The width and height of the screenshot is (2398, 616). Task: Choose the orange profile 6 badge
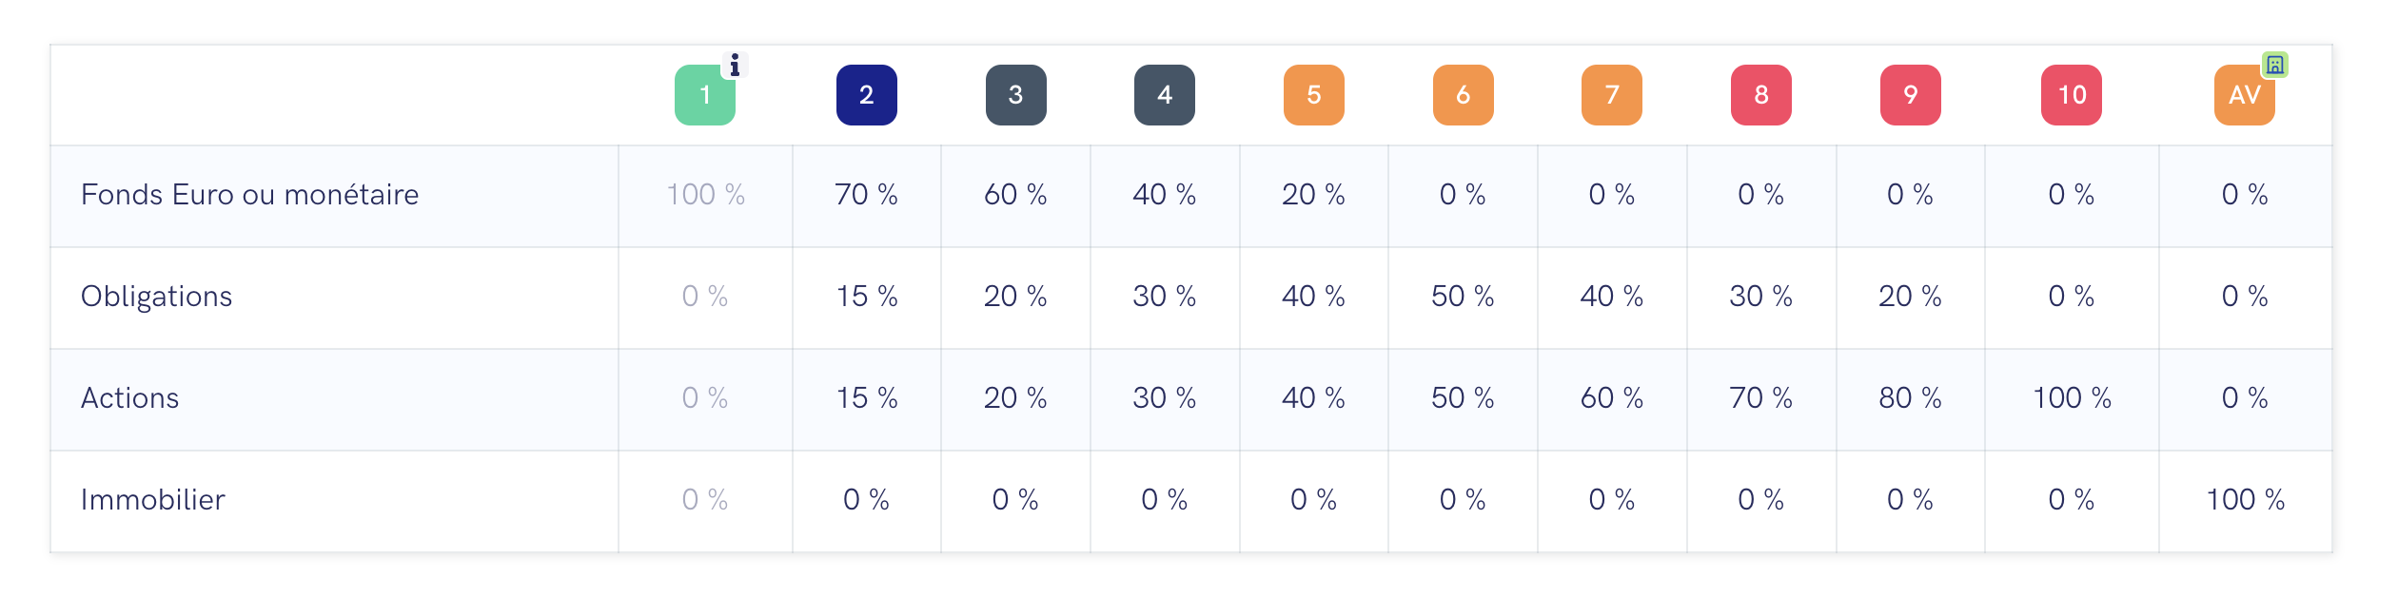(1463, 95)
